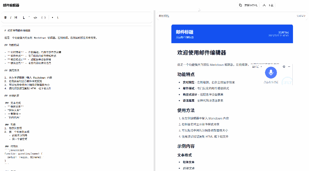This screenshot has width=309, height=171.
Task: Click the 下载 download button
Action: pyautogui.click(x=268, y=5)
